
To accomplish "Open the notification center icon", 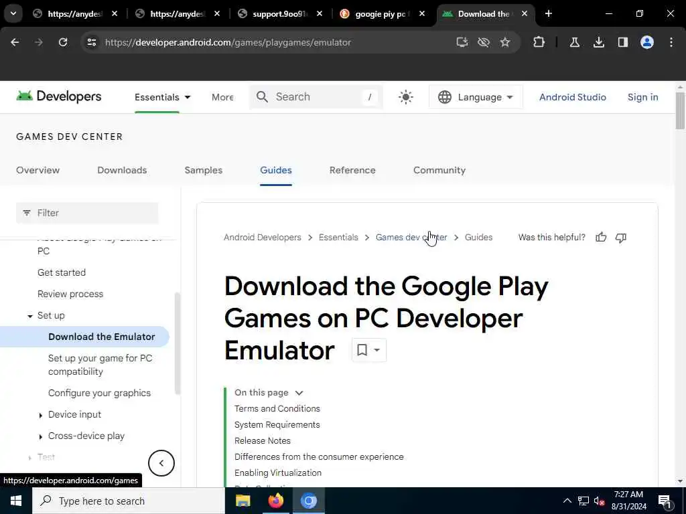I will pos(665,501).
